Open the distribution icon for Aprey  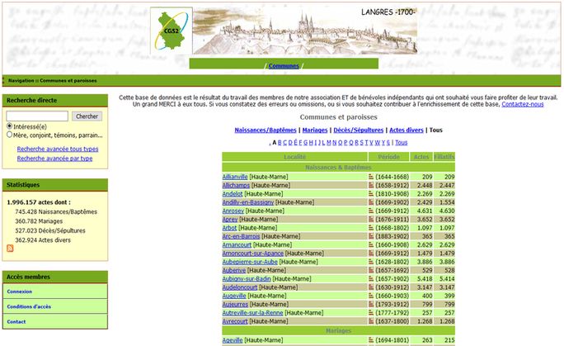[x=372, y=220]
